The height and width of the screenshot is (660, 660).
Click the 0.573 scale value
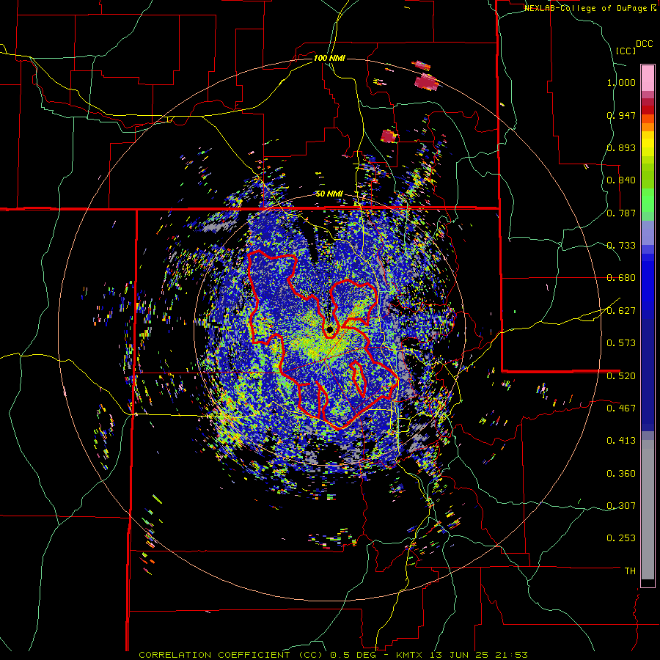pyautogui.click(x=621, y=343)
